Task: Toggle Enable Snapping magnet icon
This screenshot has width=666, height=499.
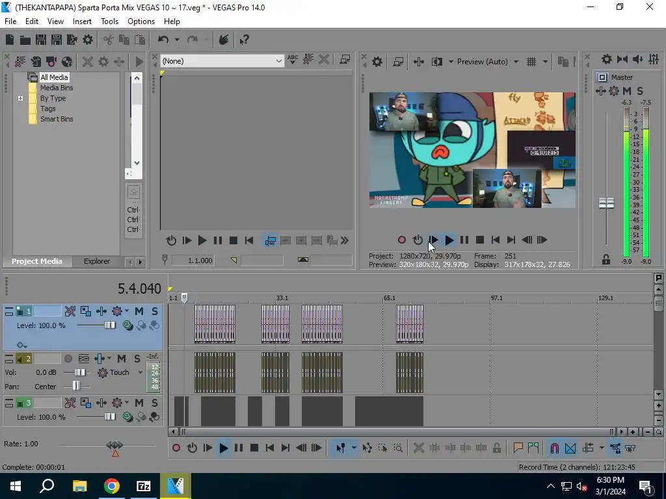Action: 554,448
